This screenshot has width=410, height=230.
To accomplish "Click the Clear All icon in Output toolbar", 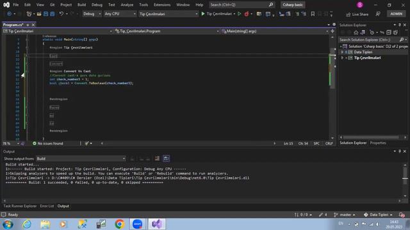I will click(157, 158).
